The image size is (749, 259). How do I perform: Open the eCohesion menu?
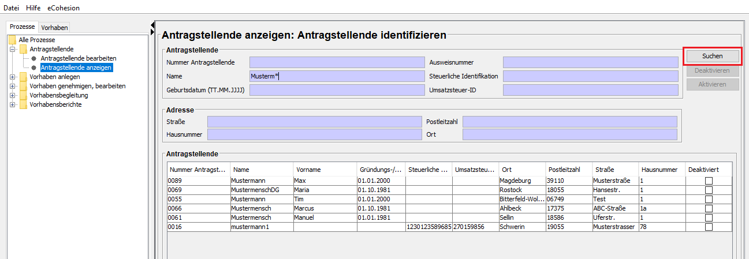[x=64, y=8]
